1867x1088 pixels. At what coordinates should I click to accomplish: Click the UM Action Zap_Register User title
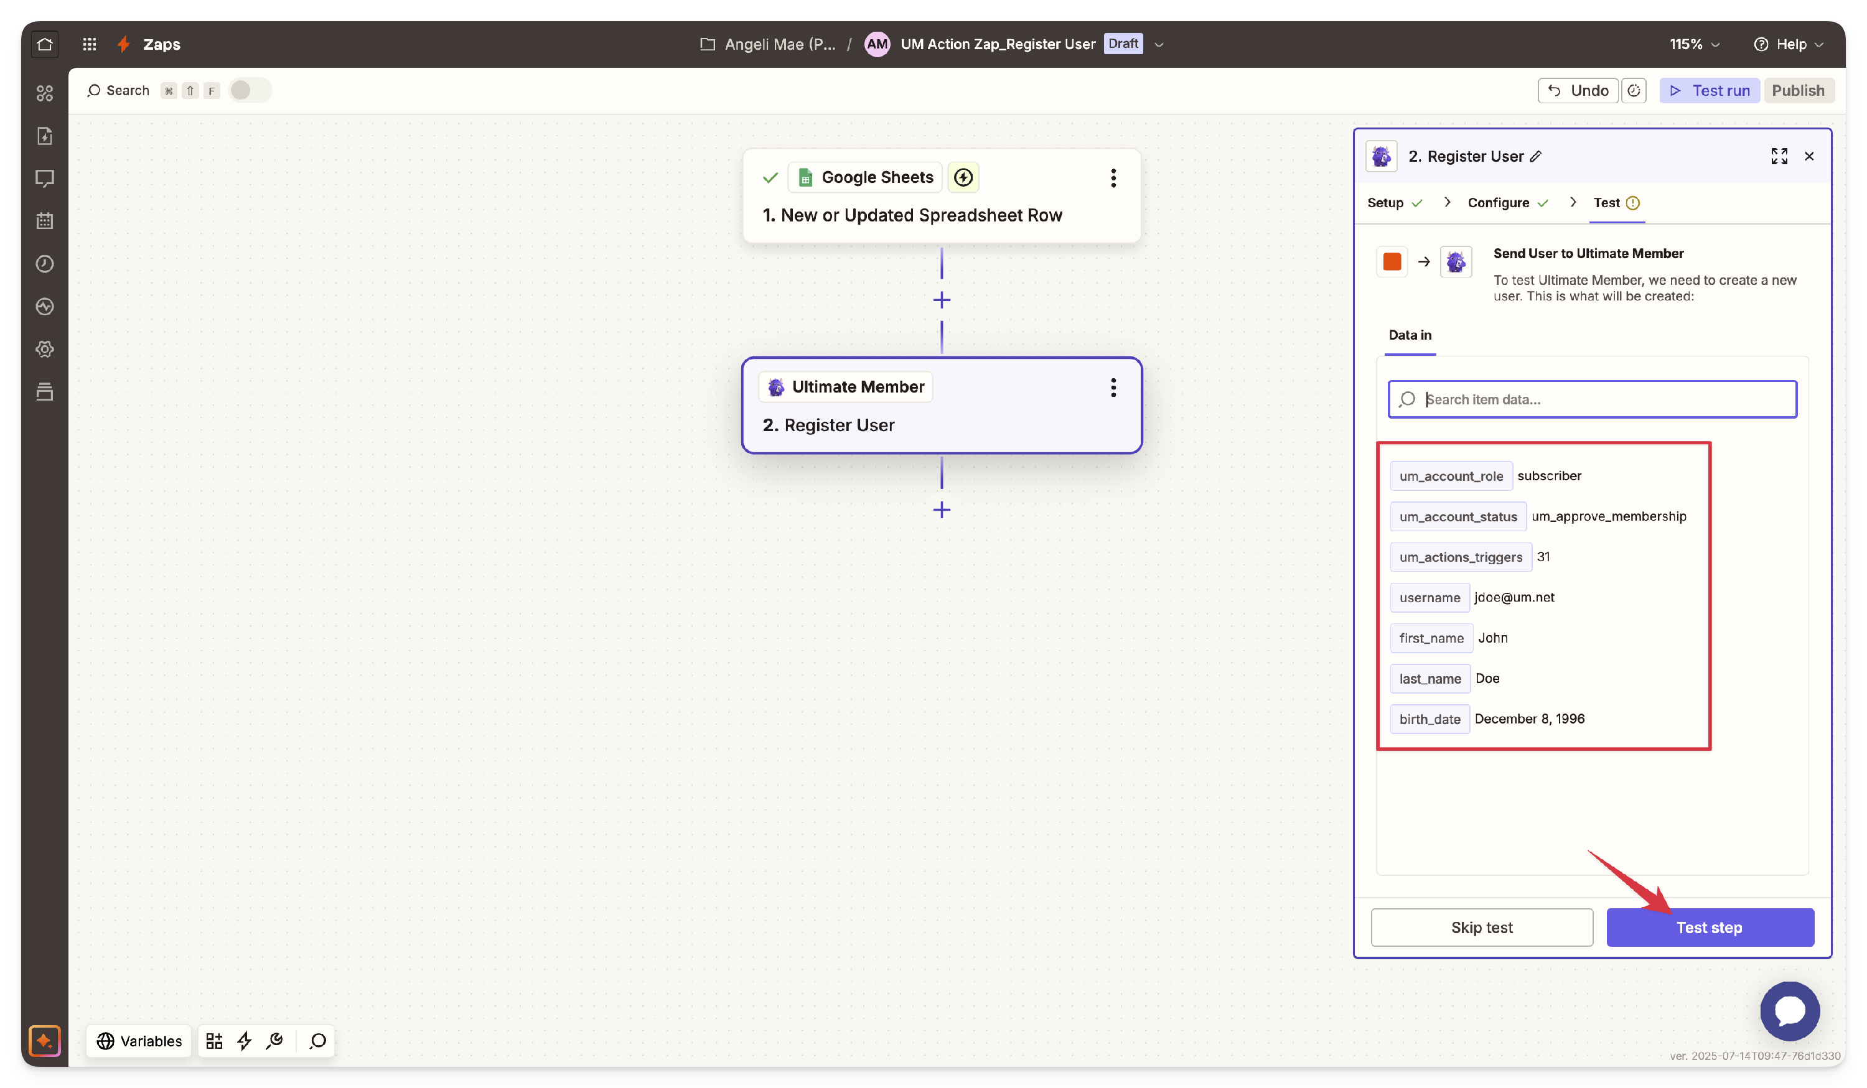click(997, 44)
